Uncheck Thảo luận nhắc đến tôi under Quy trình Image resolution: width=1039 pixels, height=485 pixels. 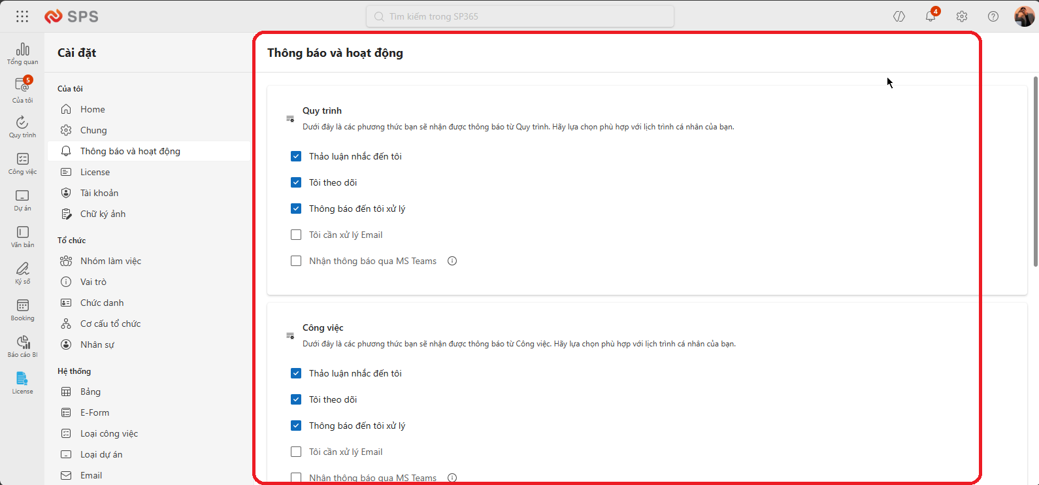click(x=296, y=156)
